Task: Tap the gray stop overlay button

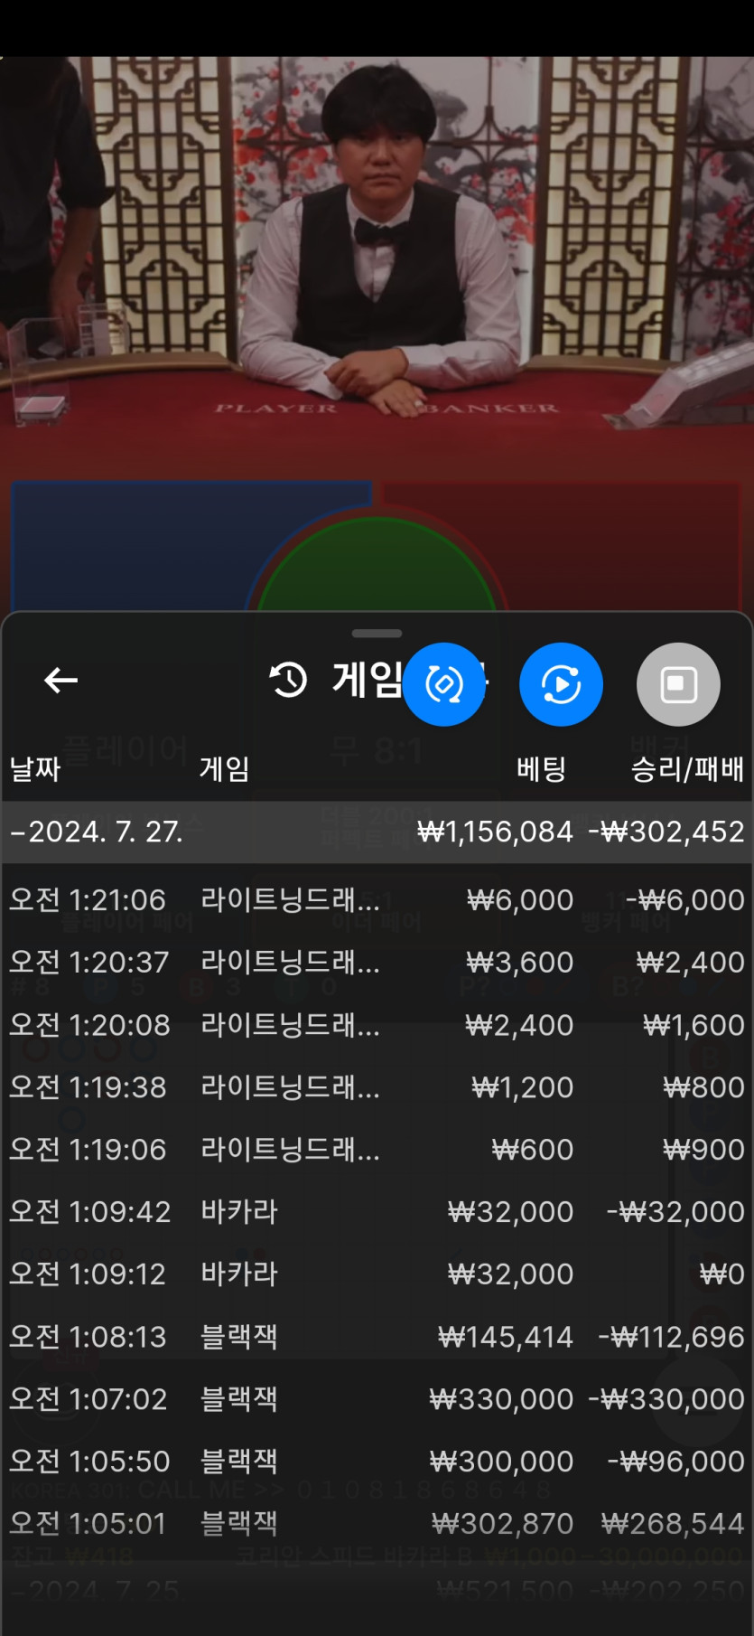Action: 678,684
